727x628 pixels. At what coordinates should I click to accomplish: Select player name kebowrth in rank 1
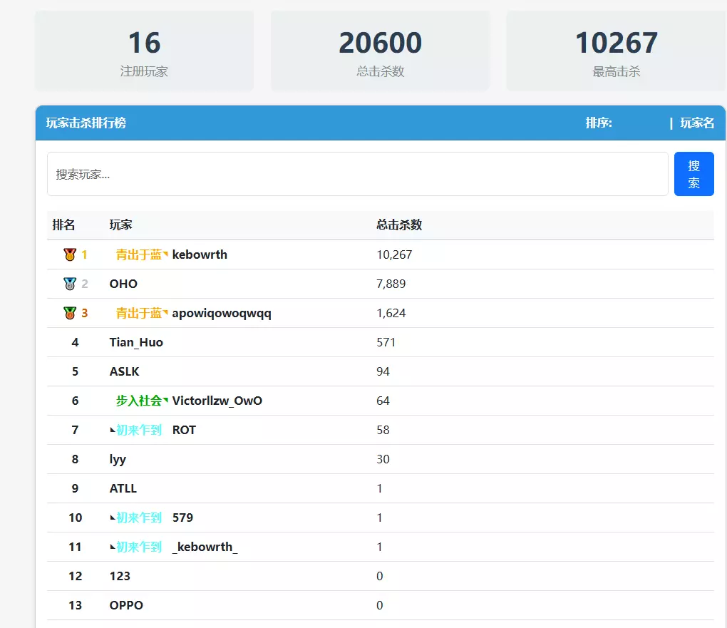[x=200, y=254]
